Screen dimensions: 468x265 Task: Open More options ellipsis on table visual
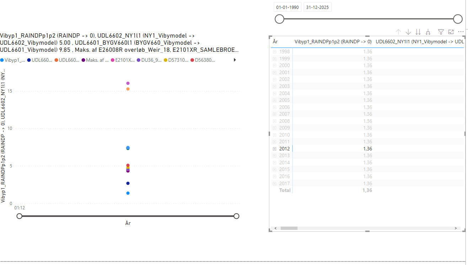click(461, 32)
